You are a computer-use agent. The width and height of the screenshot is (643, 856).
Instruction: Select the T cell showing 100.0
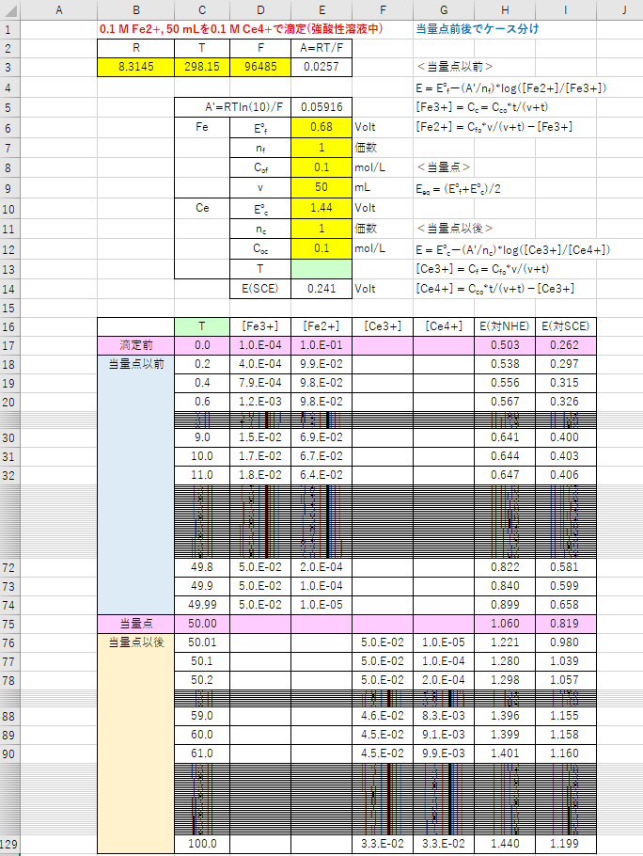(x=202, y=844)
